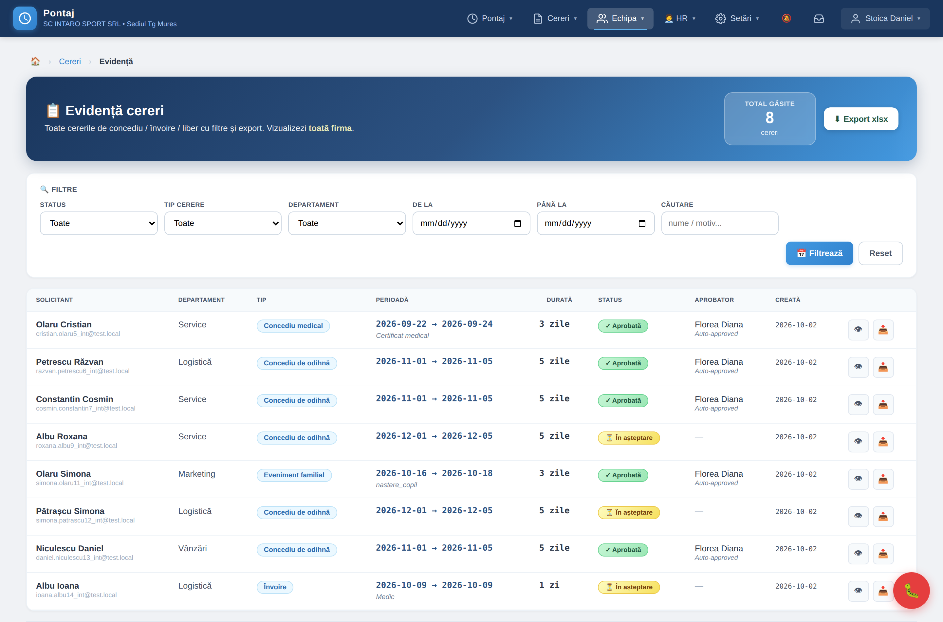The image size is (943, 622).
Task: Download Petrescu Răzvan's request file
Action: [883, 367]
